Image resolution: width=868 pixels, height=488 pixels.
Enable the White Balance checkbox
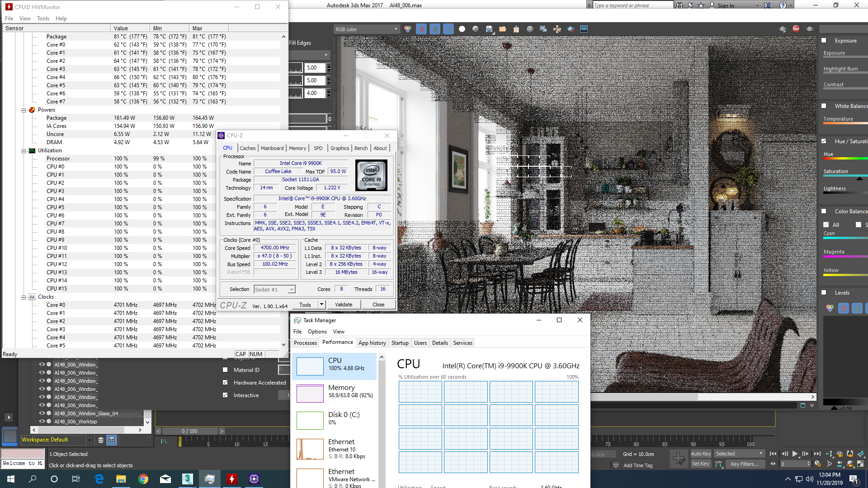click(824, 106)
